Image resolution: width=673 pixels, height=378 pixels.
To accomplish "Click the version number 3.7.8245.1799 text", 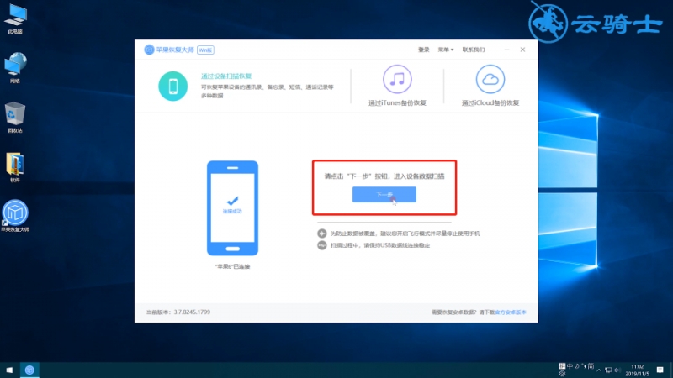I will [x=192, y=312].
